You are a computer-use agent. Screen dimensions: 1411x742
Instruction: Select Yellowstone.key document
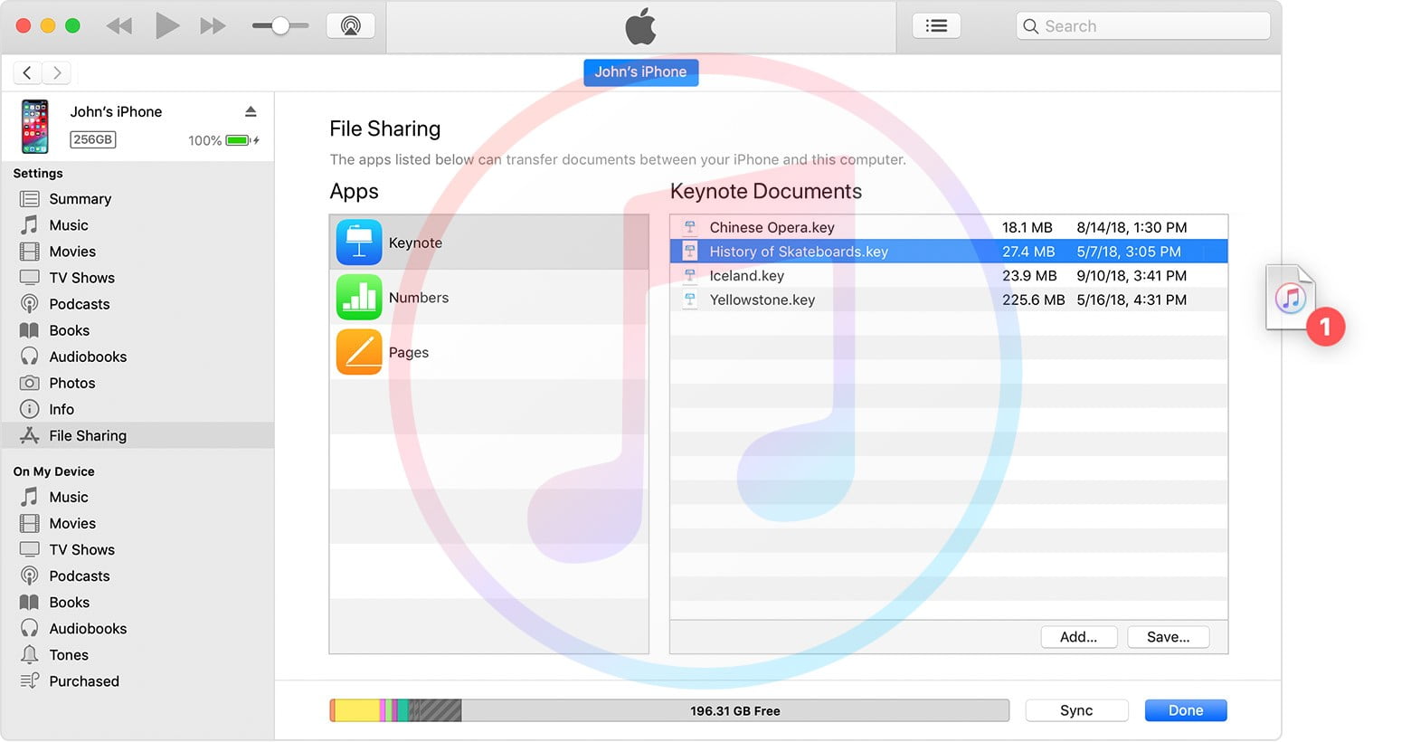(949, 300)
